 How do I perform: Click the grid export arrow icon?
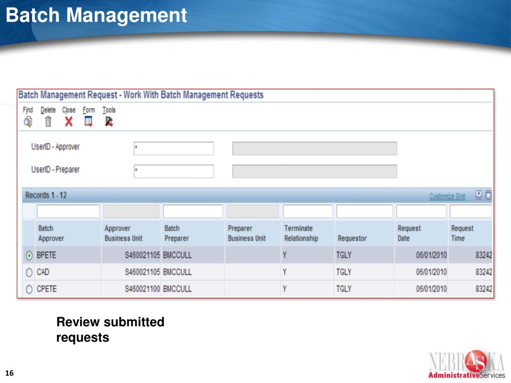point(479,195)
